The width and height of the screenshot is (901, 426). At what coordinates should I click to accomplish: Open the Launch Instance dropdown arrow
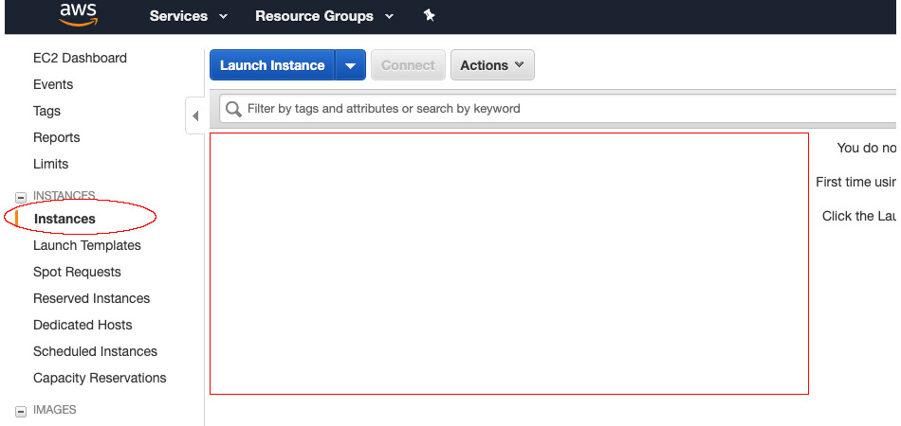(x=350, y=65)
